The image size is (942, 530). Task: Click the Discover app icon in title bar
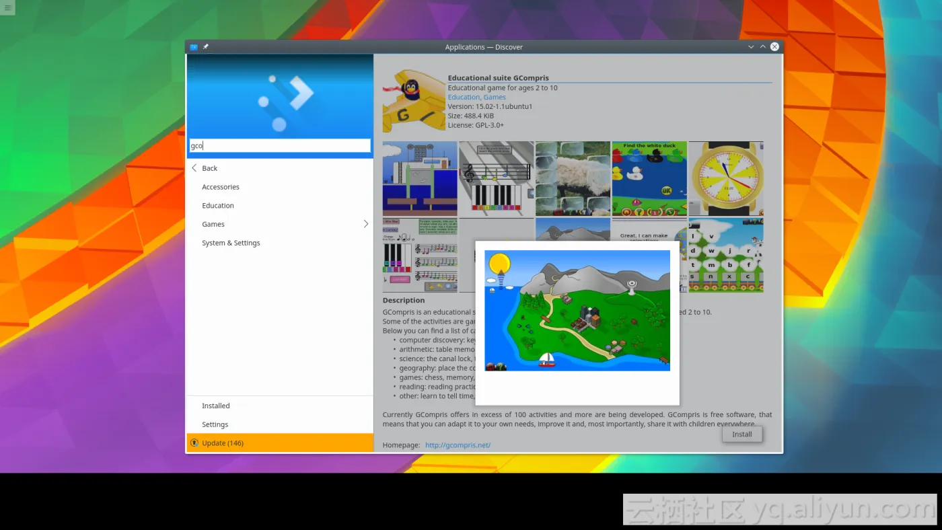point(194,47)
